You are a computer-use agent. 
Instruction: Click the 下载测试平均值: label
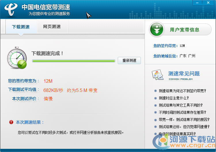(24, 90)
